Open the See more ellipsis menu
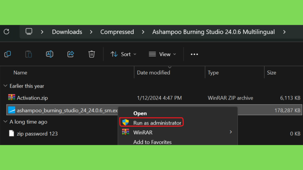 coord(194,54)
